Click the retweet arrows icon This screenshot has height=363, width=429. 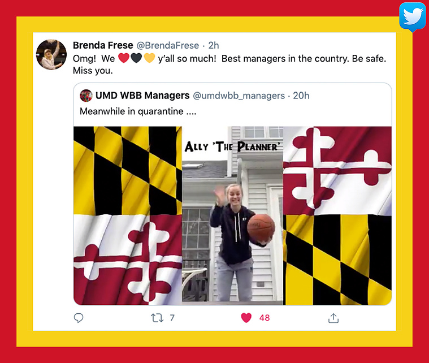coord(157,318)
